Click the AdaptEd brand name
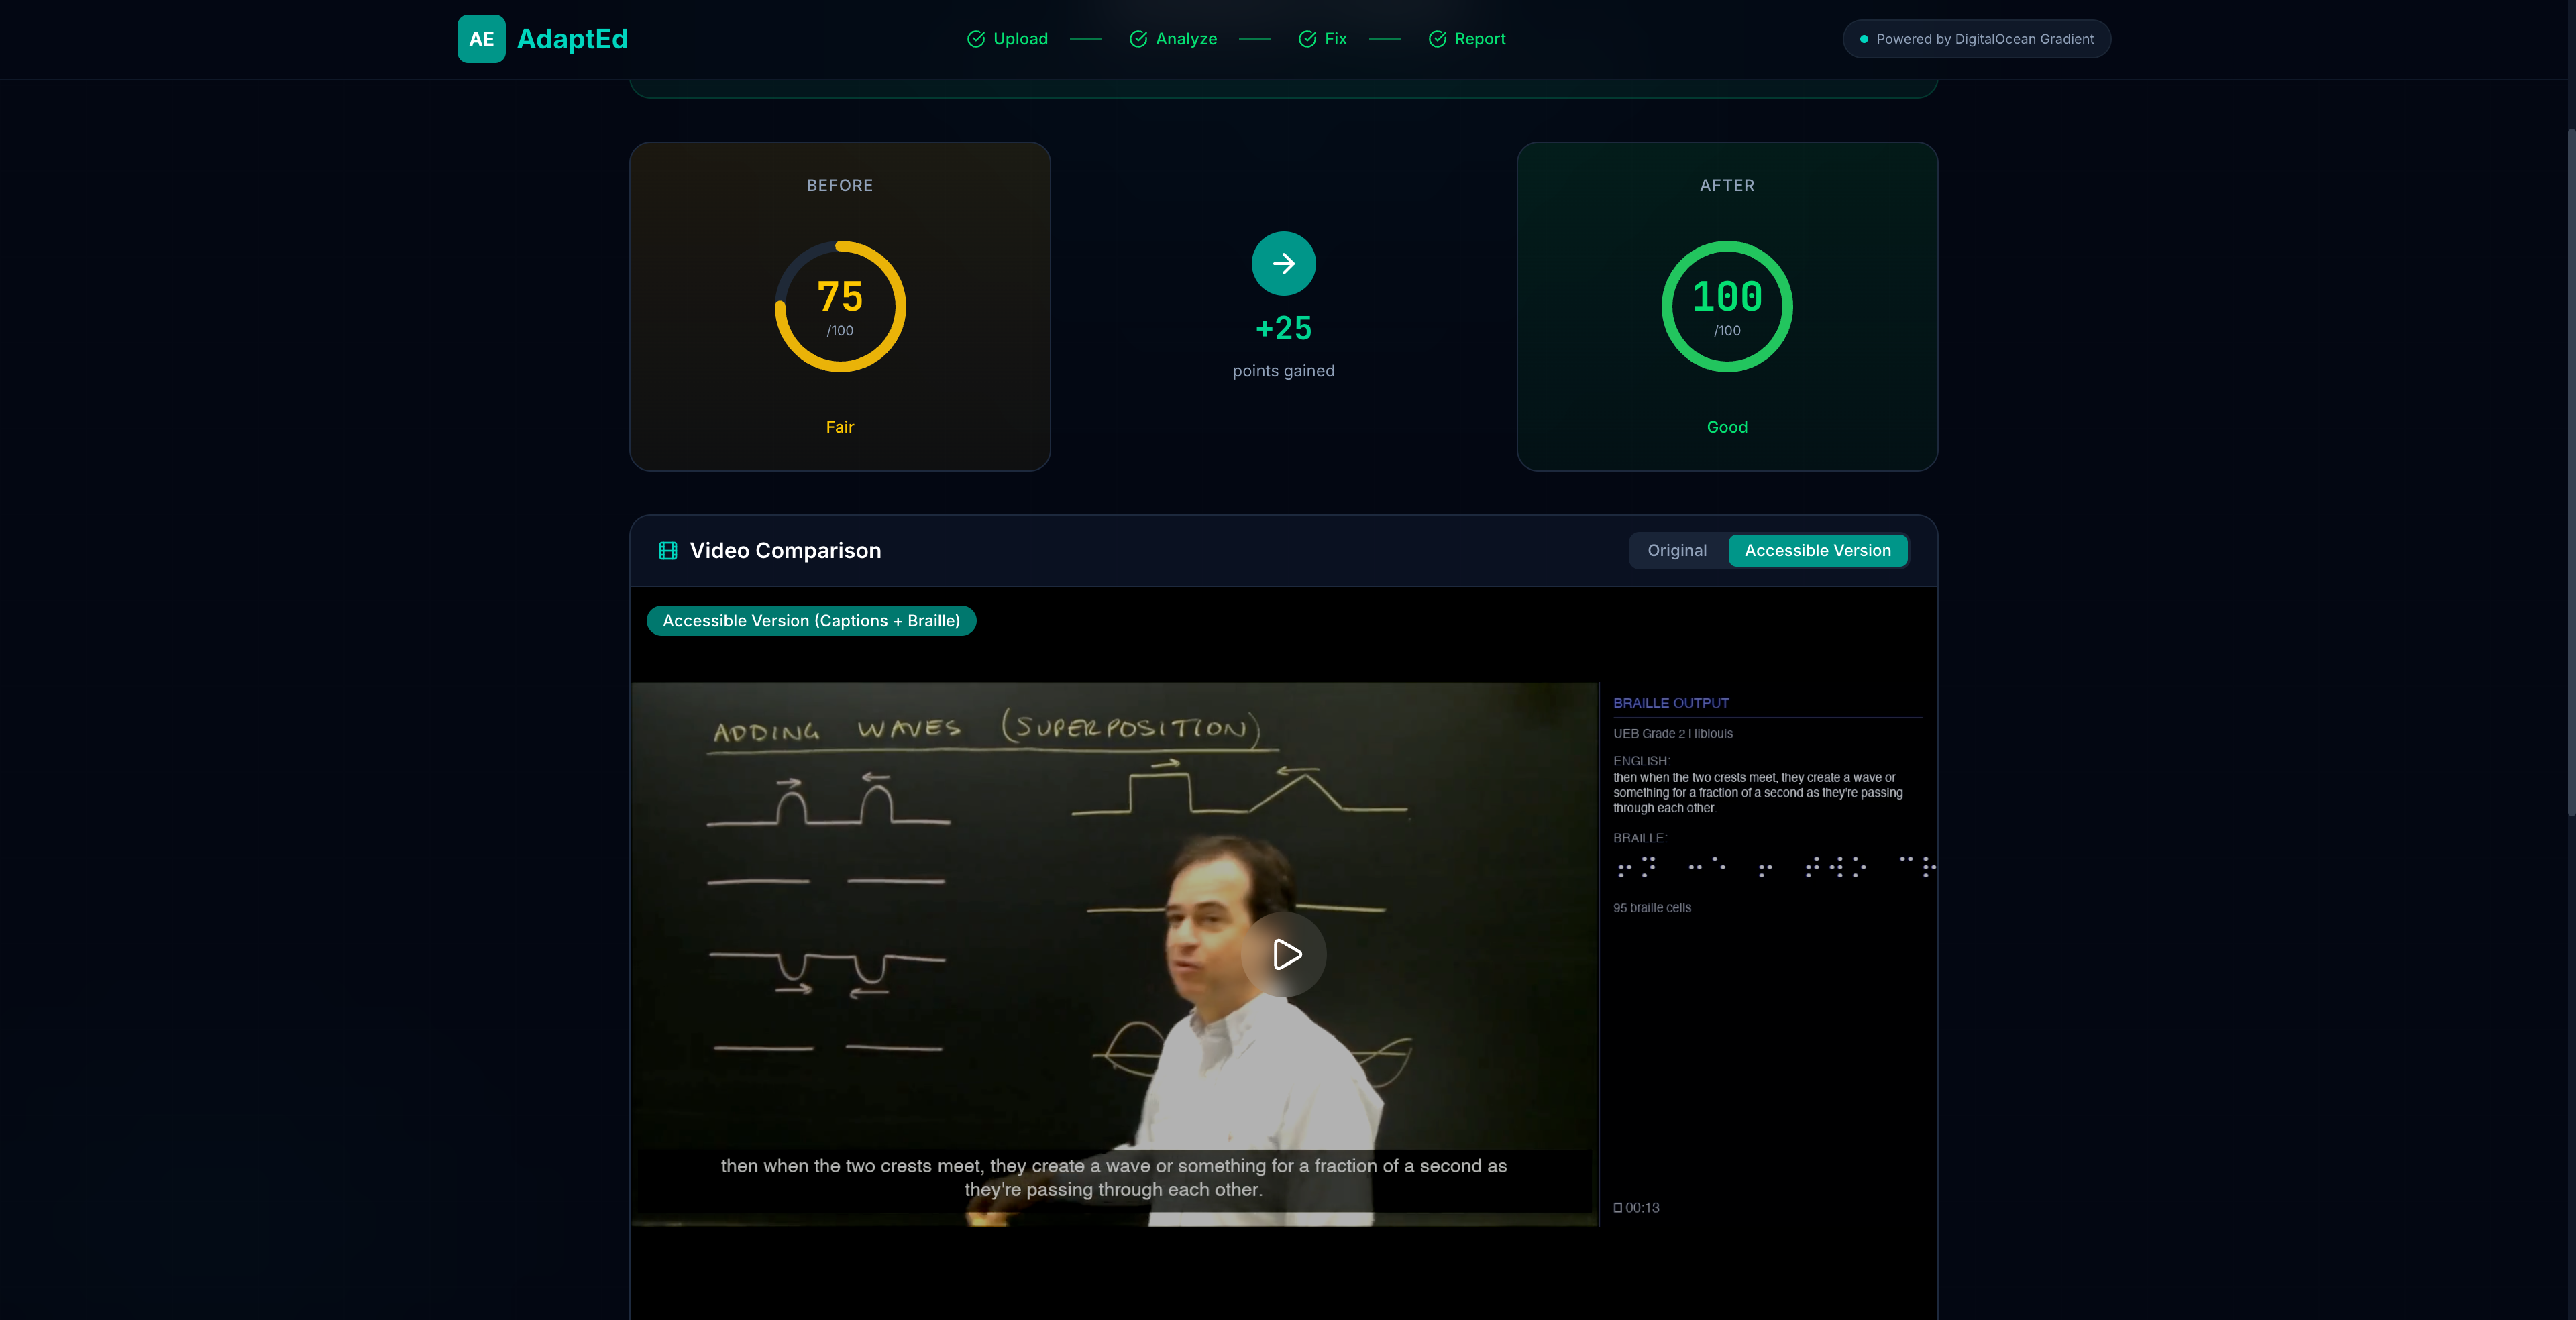Viewport: 2576px width, 1320px height. (x=572, y=39)
